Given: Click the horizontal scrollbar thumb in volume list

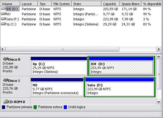Looking at the screenshot, I should pyautogui.click(x=62, y=49).
